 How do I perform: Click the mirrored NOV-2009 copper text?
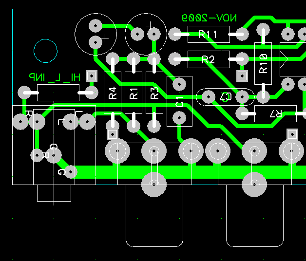(x=209, y=18)
